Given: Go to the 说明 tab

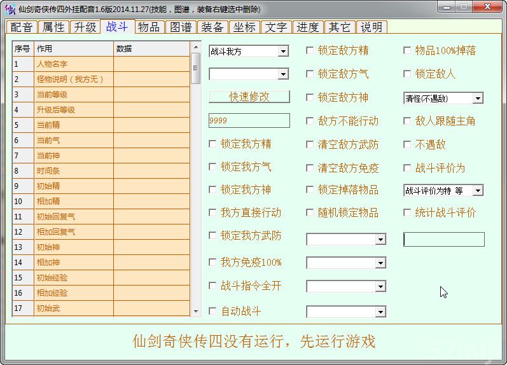Looking at the screenshot, I should tap(372, 27).
